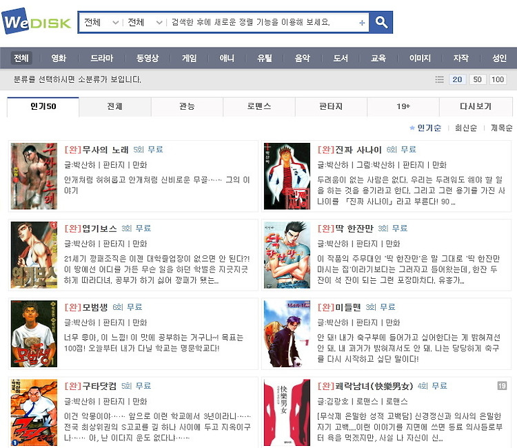Open the 딱 한잔만 cover thumbnail
517x448 pixels.
pyautogui.click(x=287, y=255)
